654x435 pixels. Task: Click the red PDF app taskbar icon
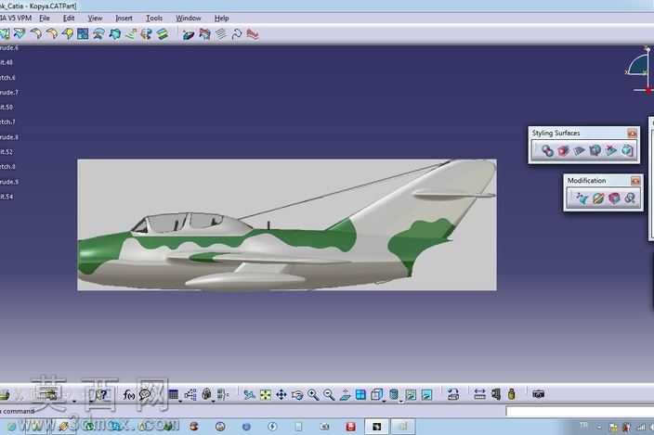[350, 427]
